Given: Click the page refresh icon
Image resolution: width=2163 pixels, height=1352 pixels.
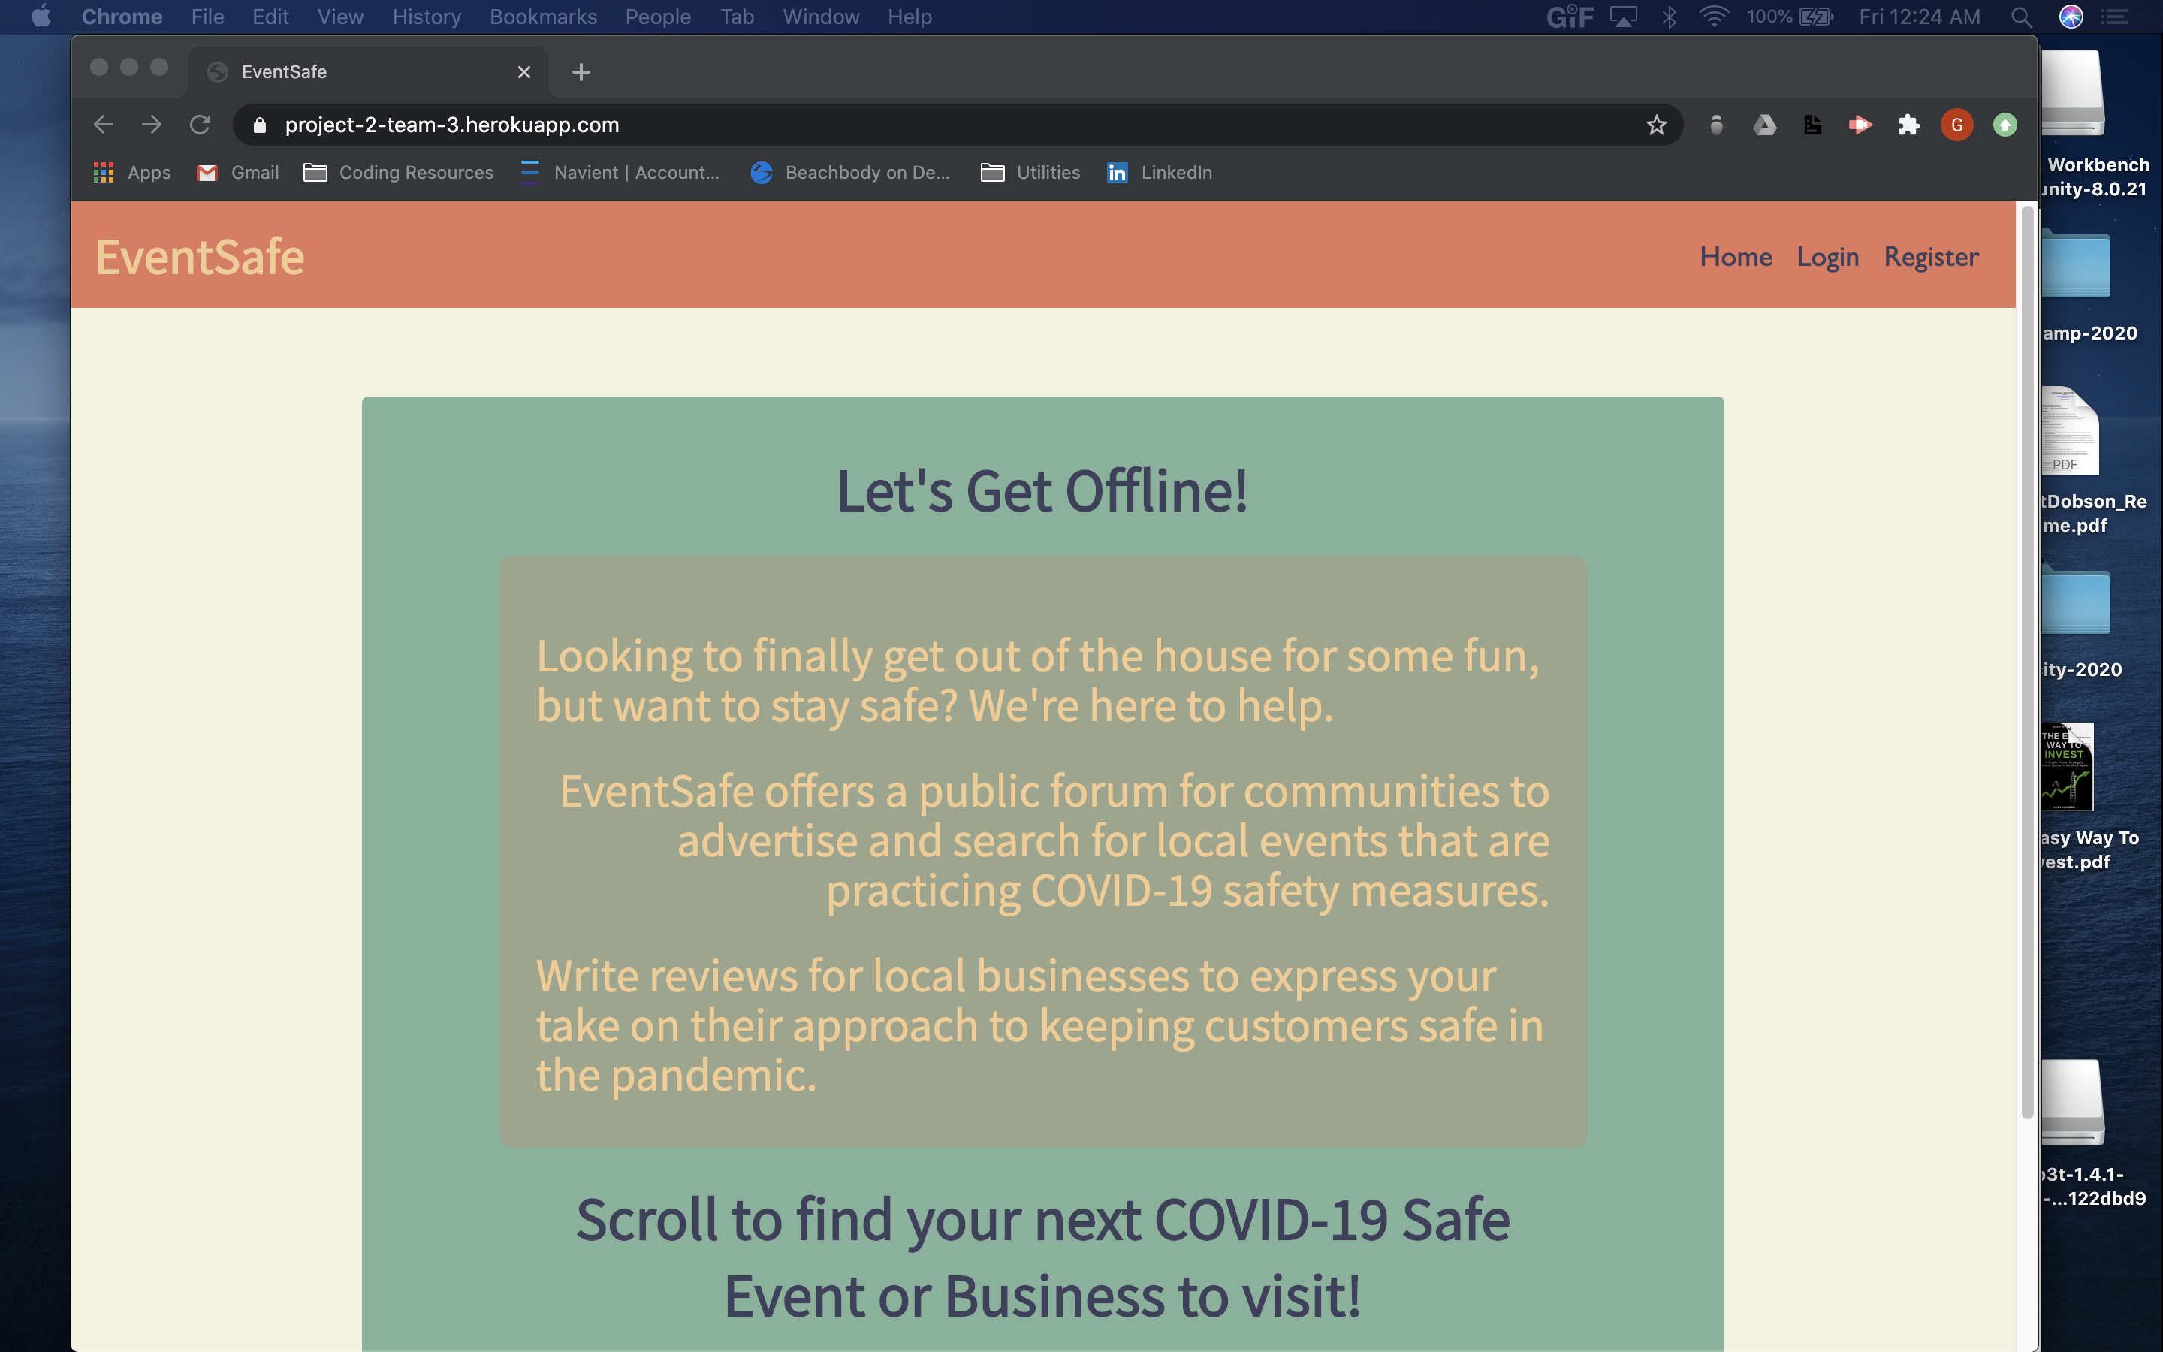Looking at the screenshot, I should [x=198, y=125].
